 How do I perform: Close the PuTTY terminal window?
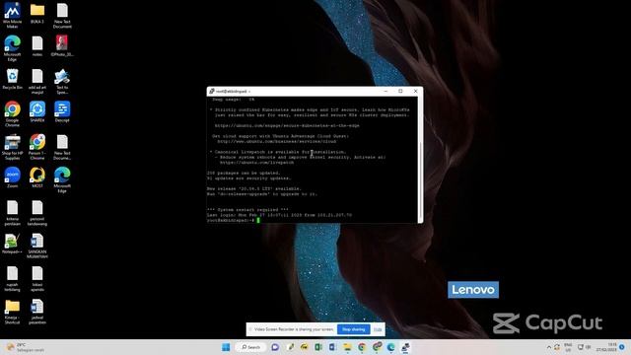[416, 92]
